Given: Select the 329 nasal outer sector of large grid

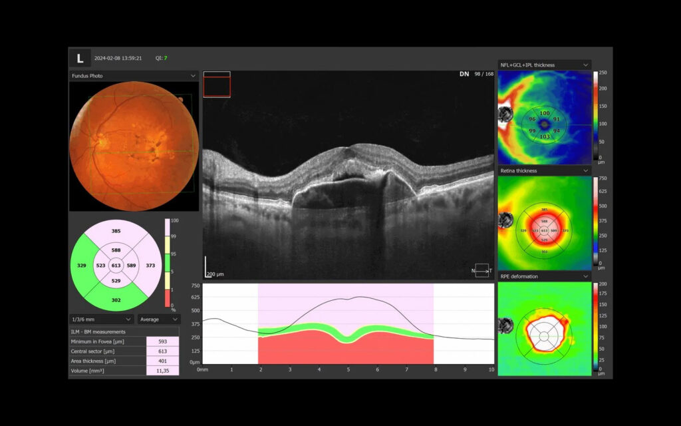Looking at the screenshot, I should click(82, 266).
